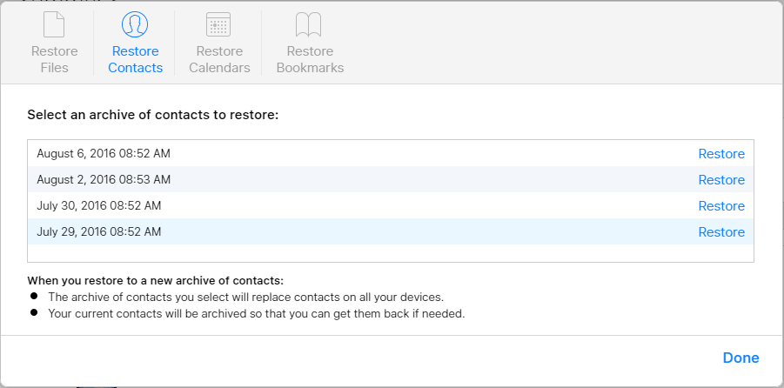Viewport: 784px width, 388px height.
Task: Highlight the July 29, 2016 archive date
Action: pyautogui.click(x=98, y=232)
